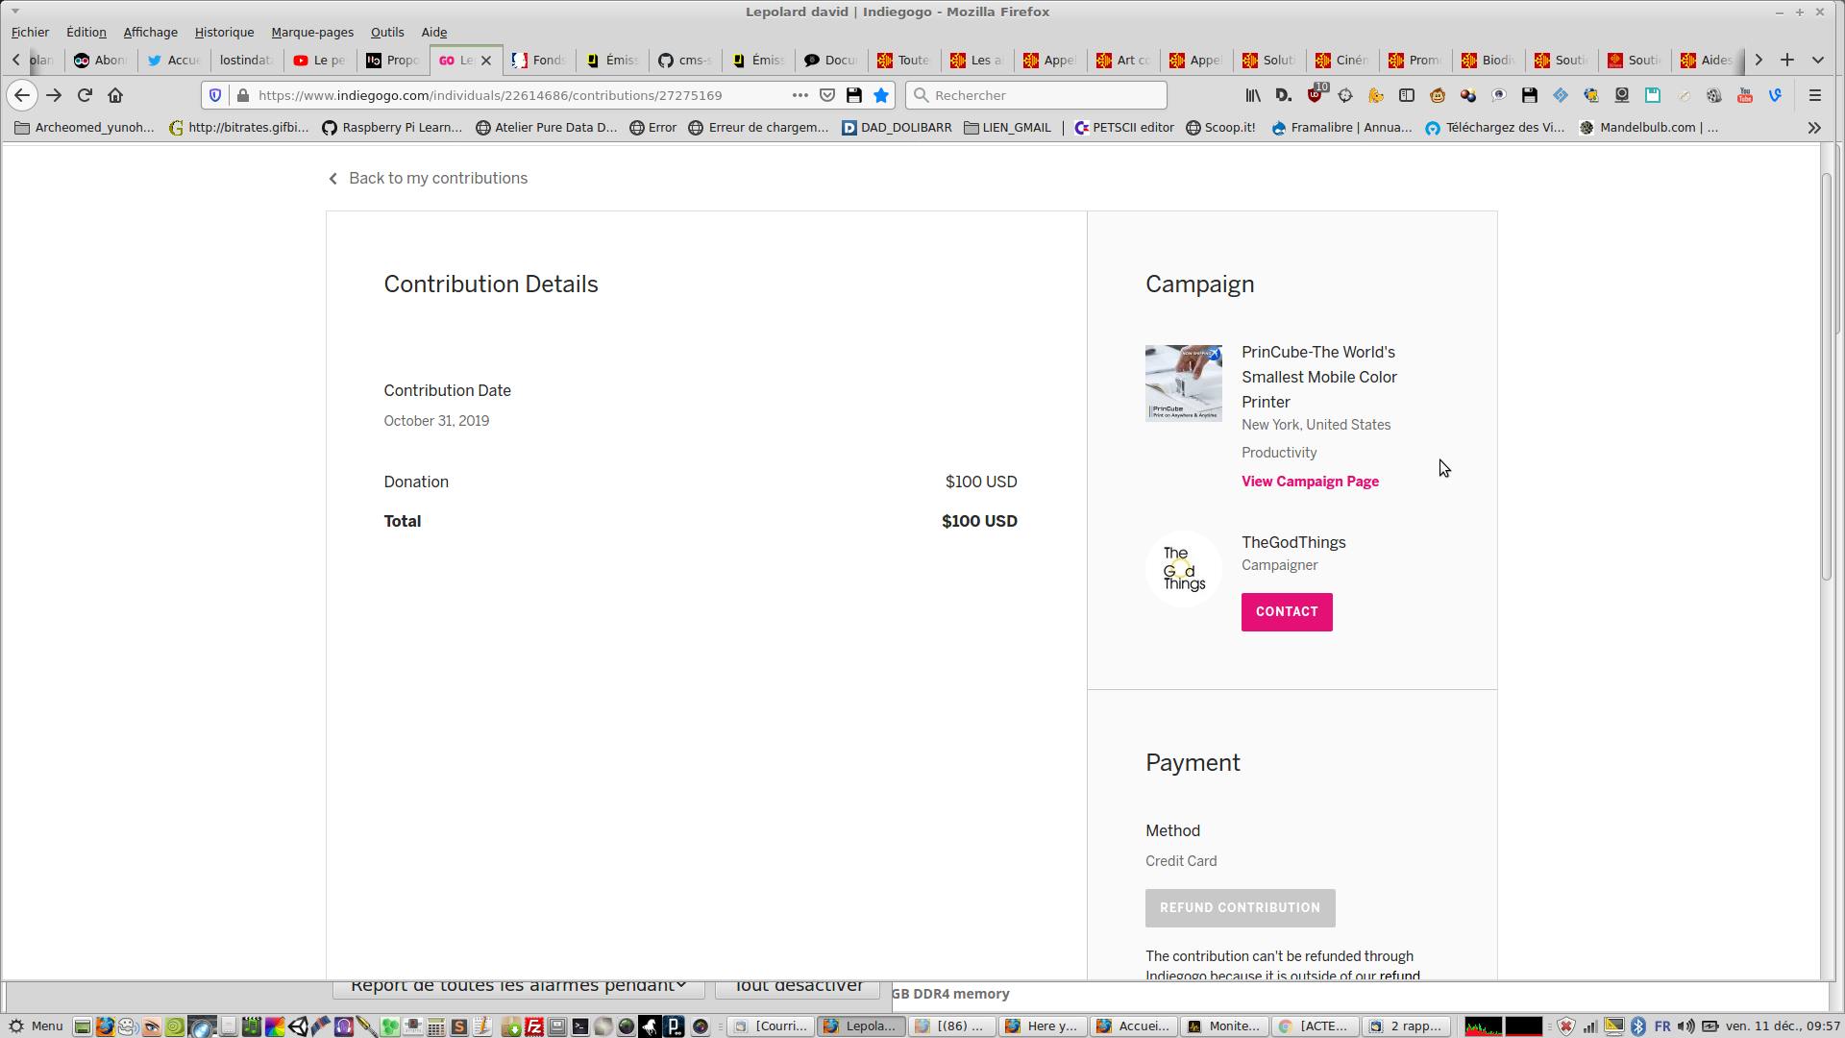Open the Historique menu
The image size is (1845, 1038).
pyautogui.click(x=224, y=32)
